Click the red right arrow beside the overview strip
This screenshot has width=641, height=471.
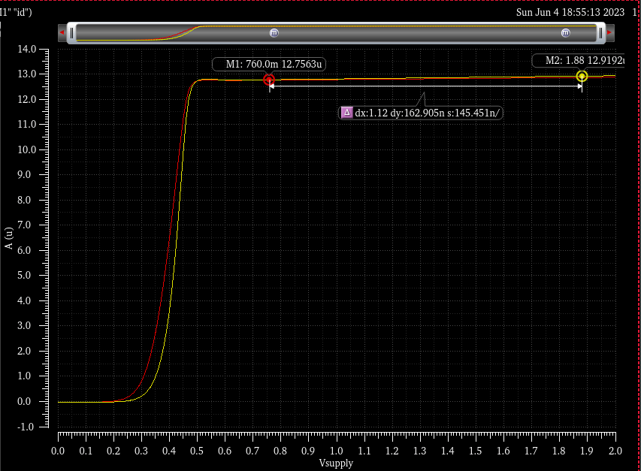[x=609, y=33]
